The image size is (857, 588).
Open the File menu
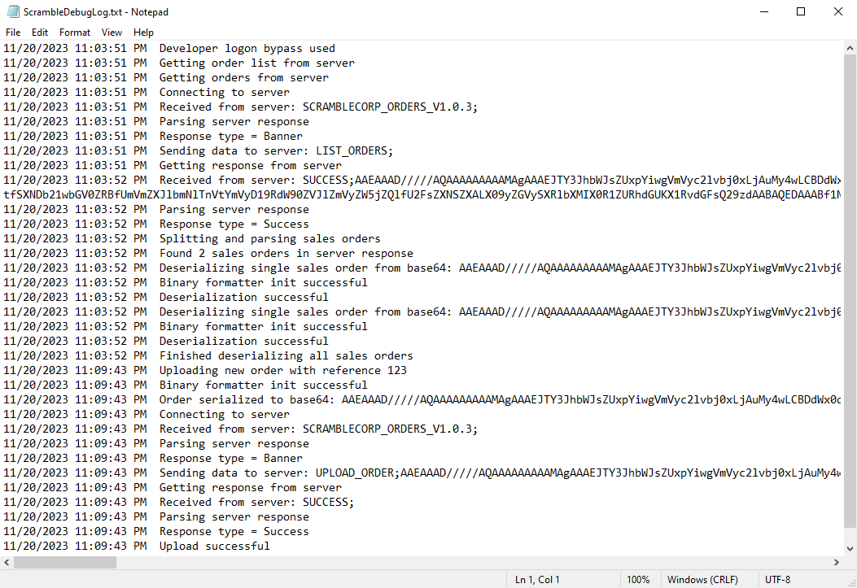[13, 33]
